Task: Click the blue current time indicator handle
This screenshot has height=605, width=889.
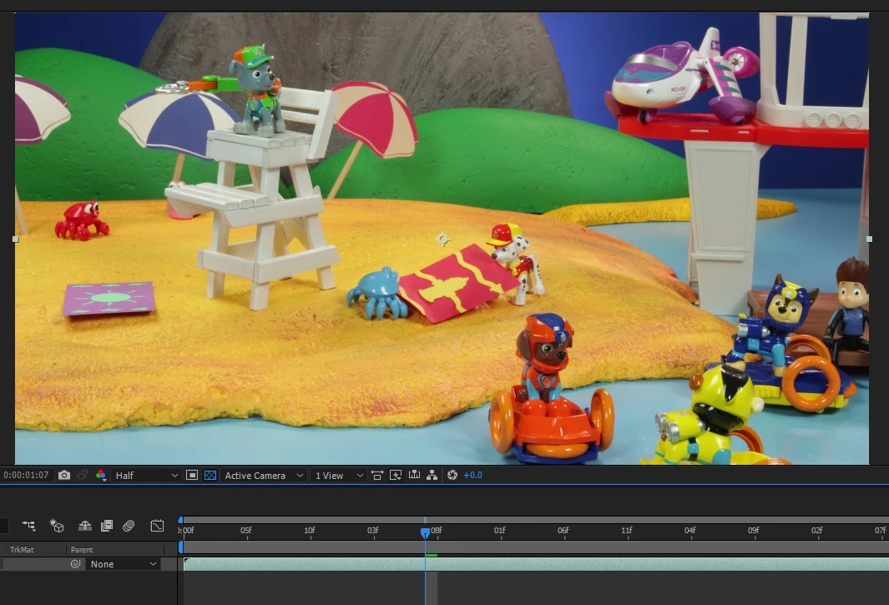Action: pyautogui.click(x=425, y=532)
